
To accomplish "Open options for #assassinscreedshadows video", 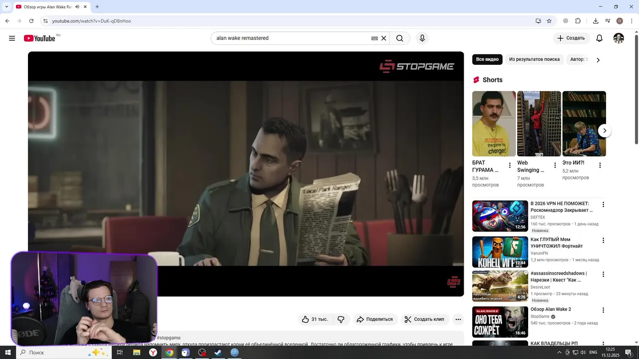I will point(603,274).
